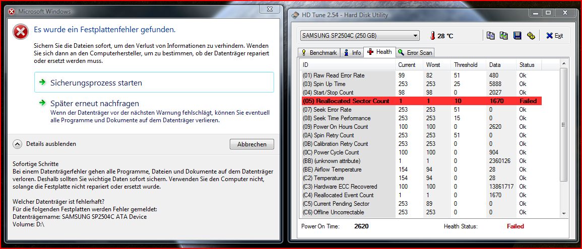Click green arrow beside Später erneut nachfragen

click(x=43, y=102)
